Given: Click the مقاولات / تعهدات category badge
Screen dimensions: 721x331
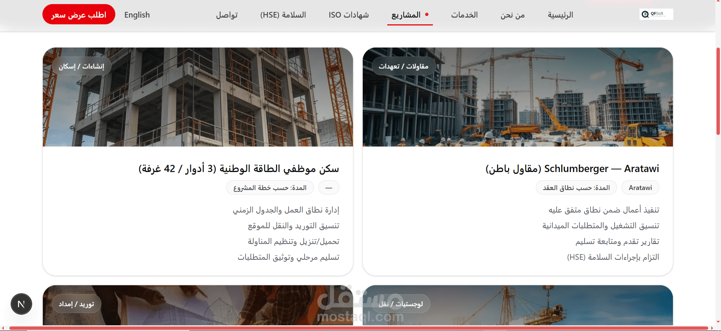Looking at the screenshot, I should click(404, 66).
